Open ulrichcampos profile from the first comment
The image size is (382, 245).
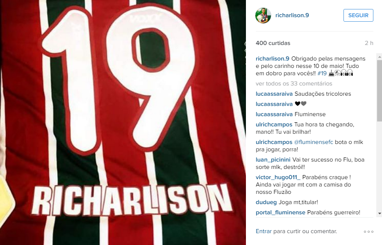click(x=274, y=125)
